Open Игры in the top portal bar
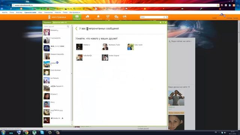 tap(40, 12)
